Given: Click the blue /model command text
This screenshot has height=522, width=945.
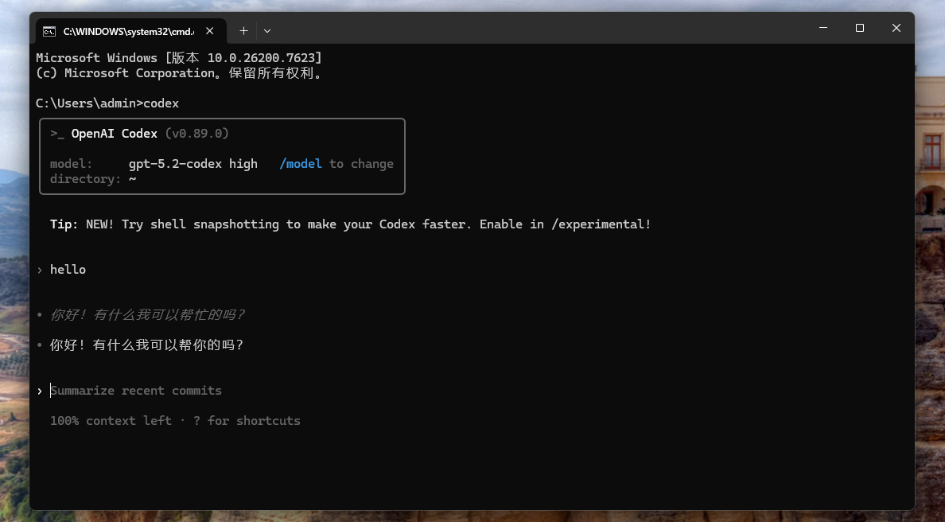Looking at the screenshot, I should (301, 164).
